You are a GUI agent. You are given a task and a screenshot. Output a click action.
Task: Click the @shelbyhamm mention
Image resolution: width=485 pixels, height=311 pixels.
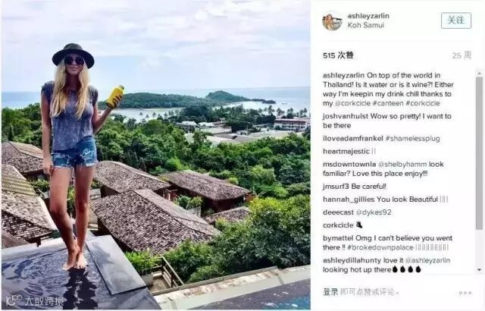(402, 165)
